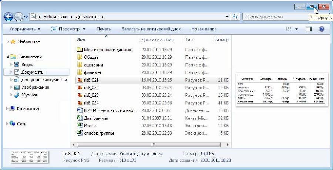Select the Мои источники данных folder icon
Image resolution: width=333 pixels, height=170 pixels.
click(x=80, y=50)
